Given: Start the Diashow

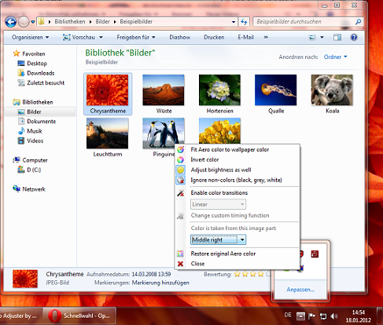Looking at the screenshot, I should (x=179, y=37).
